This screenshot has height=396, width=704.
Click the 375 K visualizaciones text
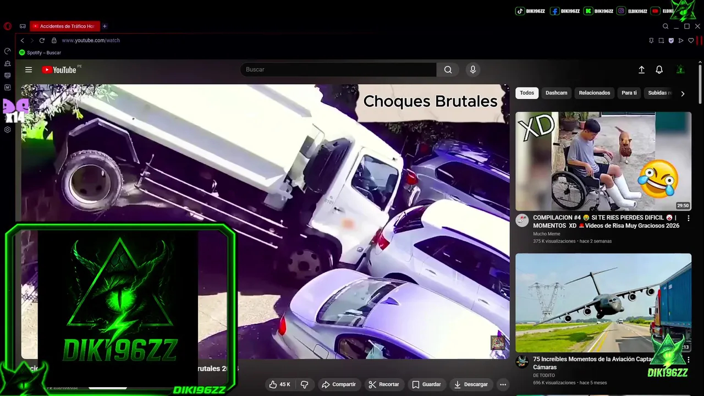point(554,241)
